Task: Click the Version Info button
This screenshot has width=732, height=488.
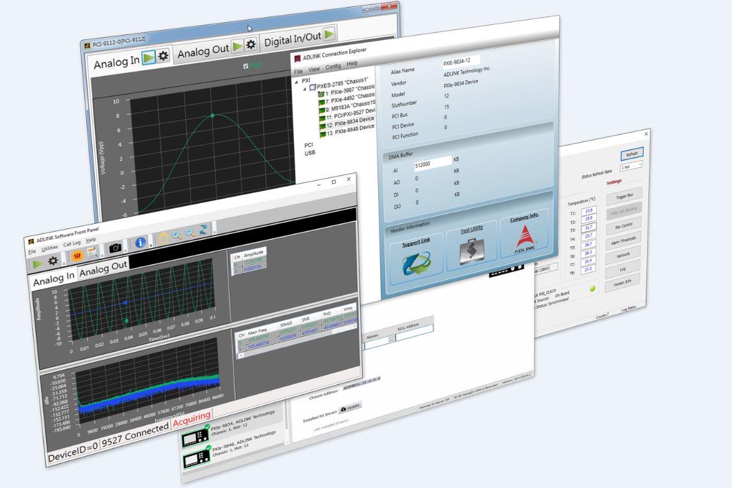Action: coord(622,283)
